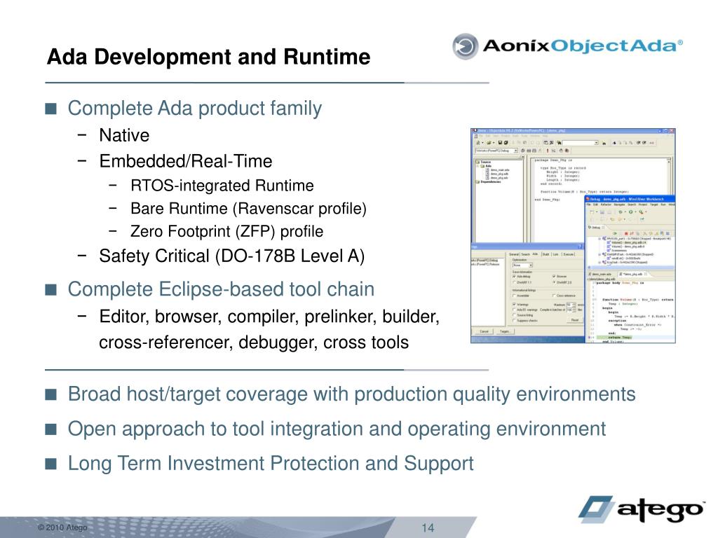Click red Terminate icon in Debug view
The height and width of the screenshot is (538, 718).
[626, 233]
